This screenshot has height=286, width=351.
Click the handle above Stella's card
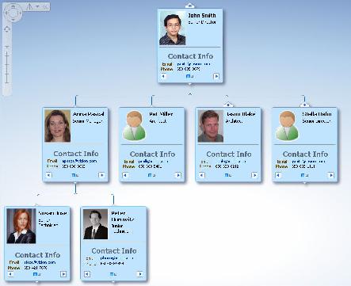click(x=304, y=105)
